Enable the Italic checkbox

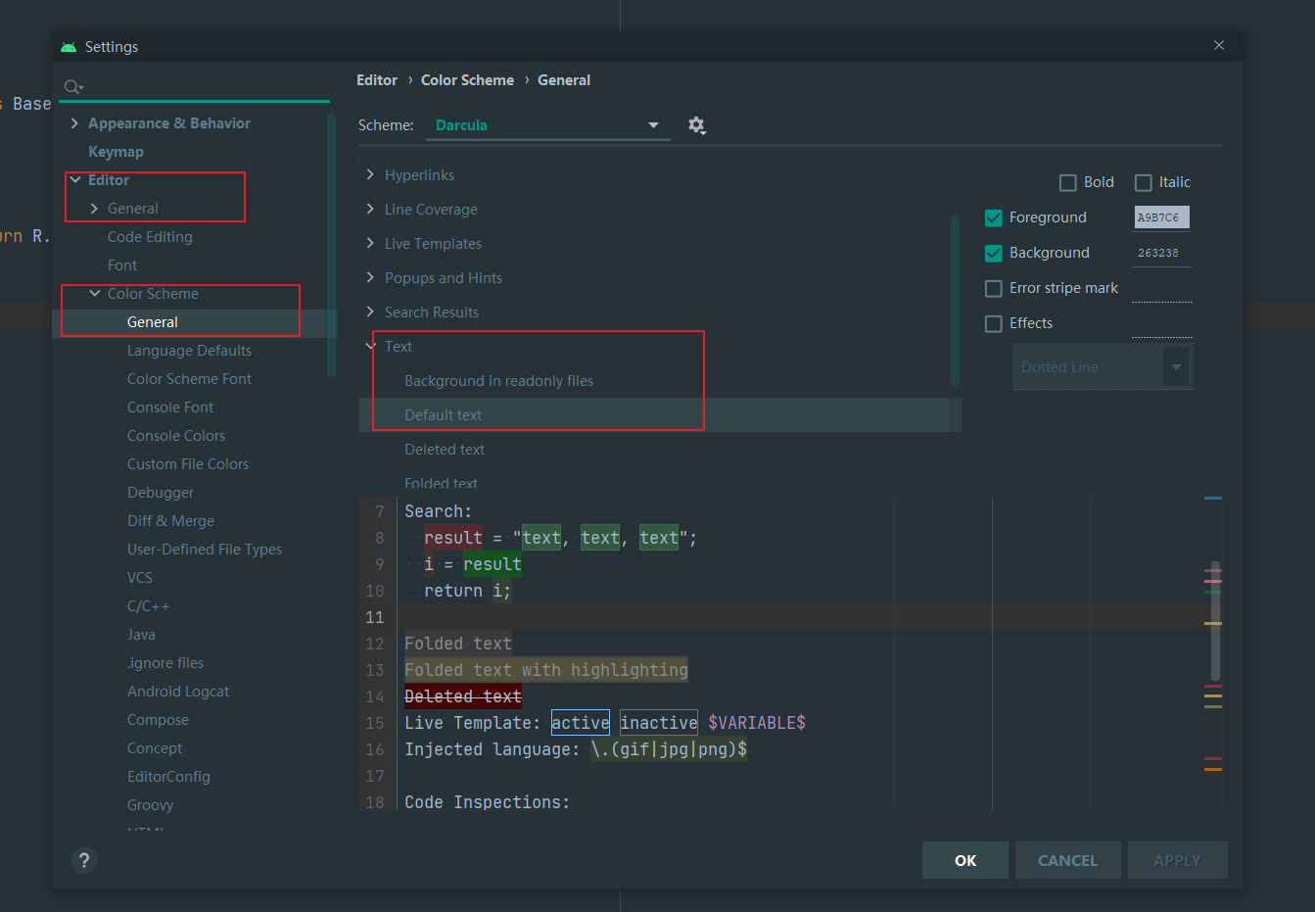tap(1144, 182)
